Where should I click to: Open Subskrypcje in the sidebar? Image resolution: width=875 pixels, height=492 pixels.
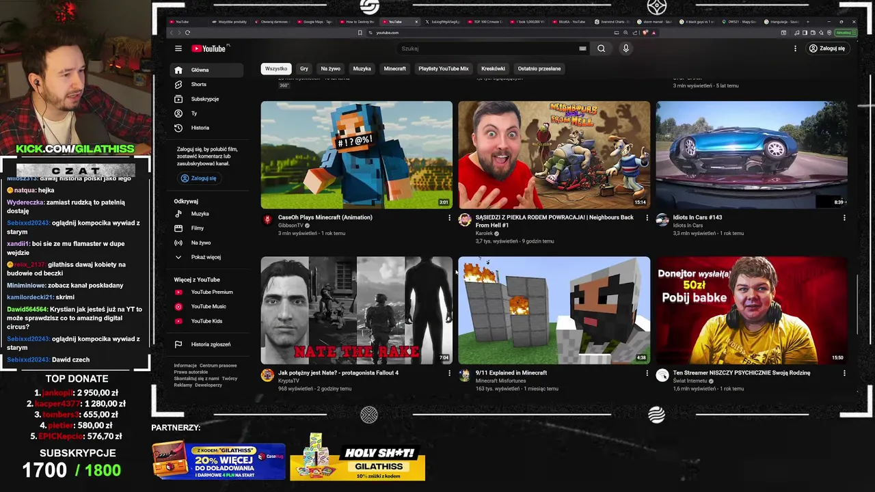[206, 99]
